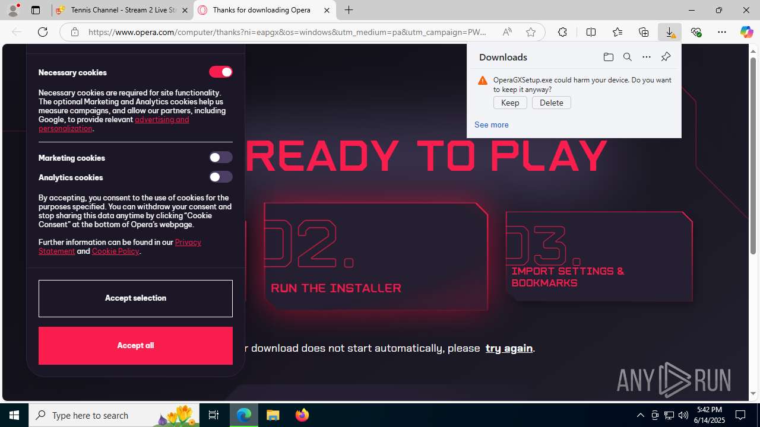Click the scrollbar down arrow
760x427 pixels.
(753, 393)
